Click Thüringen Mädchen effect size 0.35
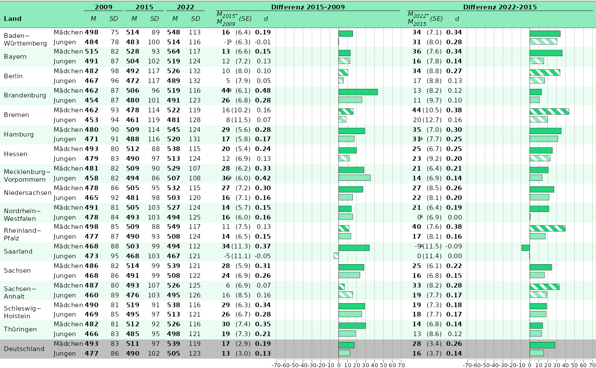Image resolution: width=596 pixels, height=368 pixels. [x=263, y=324]
